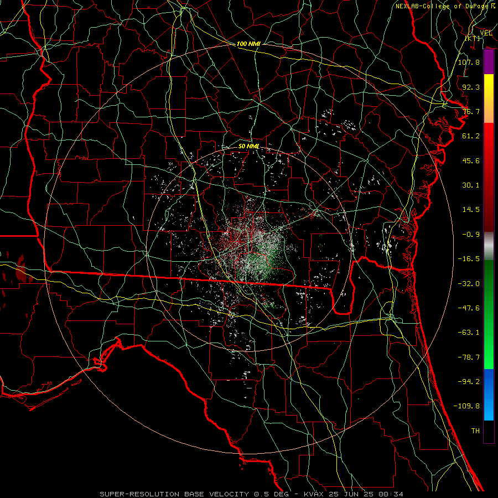Viewport: 498px width, 498px height.
Task: Click the [KT] units label
Action: (x=473, y=38)
